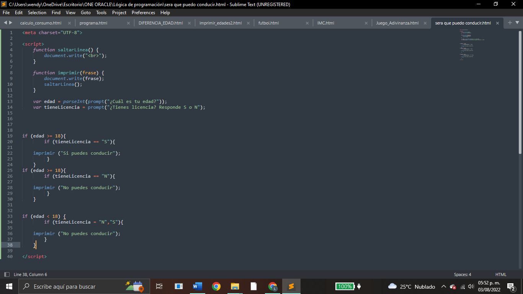Click the Line 38, Column 6 status text
This screenshot has height=294, width=523.
pyautogui.click(x=30, y=274)
